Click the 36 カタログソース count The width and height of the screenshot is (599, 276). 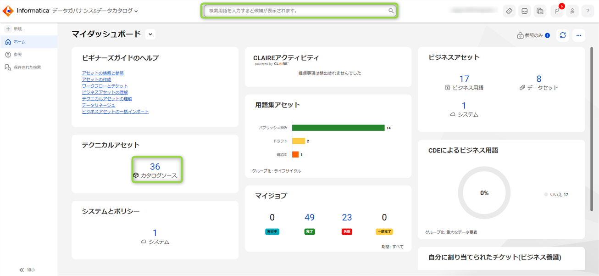[x=157, y=169]
